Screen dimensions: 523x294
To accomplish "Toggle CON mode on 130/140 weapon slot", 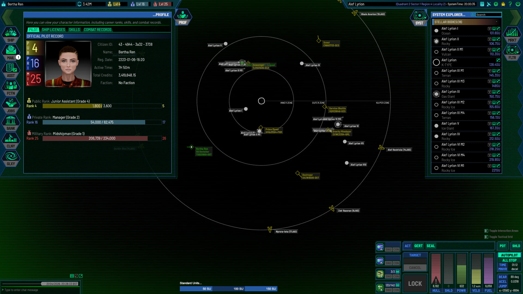I will point(396,290).
